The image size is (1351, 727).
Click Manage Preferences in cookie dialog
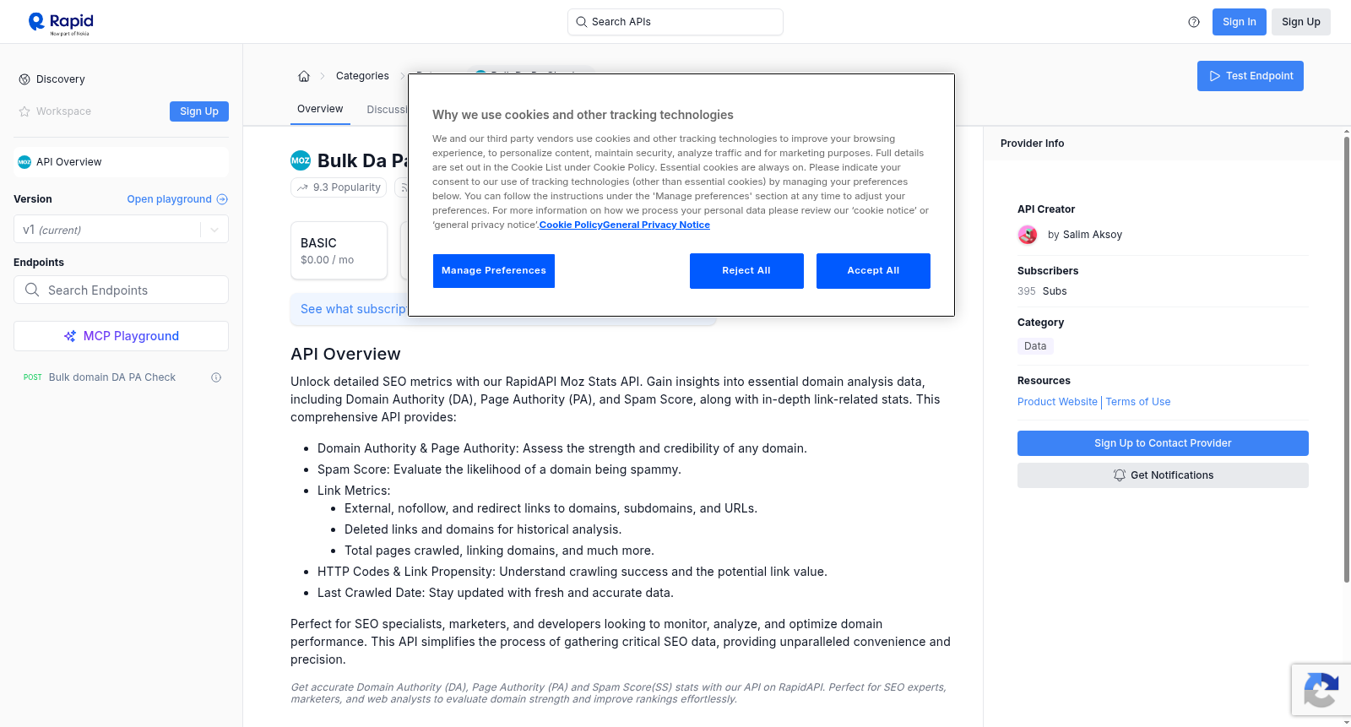click(494, 271)
